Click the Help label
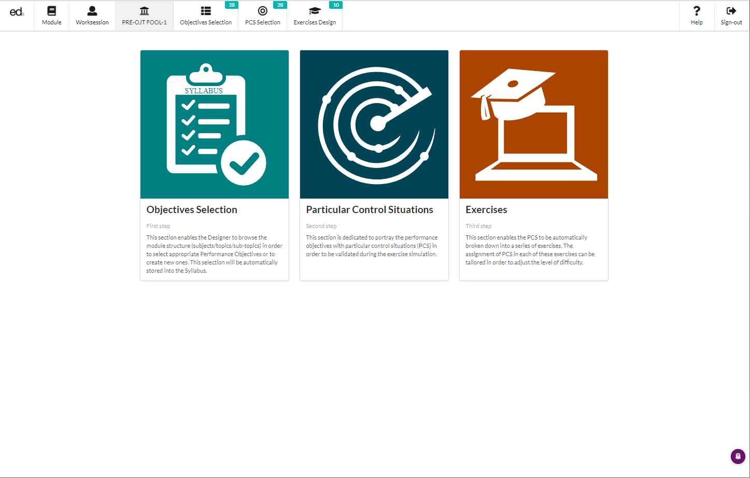The image size is (750, 478). point(697,22)
